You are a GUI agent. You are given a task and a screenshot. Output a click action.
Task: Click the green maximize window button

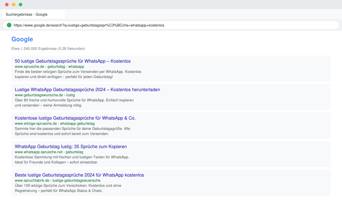[21, 5]
